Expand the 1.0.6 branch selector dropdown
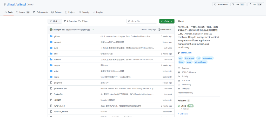Image resolution: width=266 pixels, height=117 pixels. point(55,21)
